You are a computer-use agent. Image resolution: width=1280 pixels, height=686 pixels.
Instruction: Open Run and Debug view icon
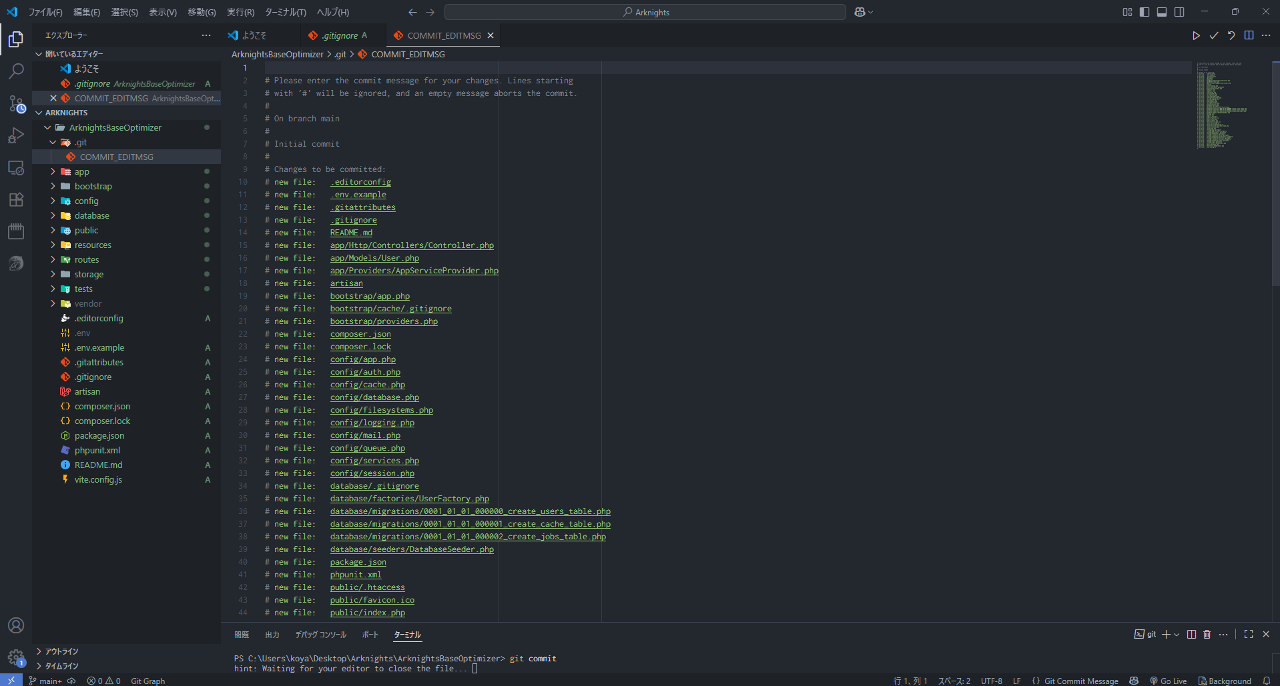[x=16, y=135]
